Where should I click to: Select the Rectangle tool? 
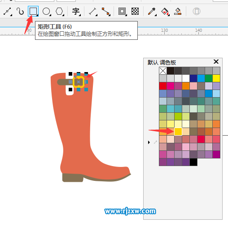coord(33,11)
